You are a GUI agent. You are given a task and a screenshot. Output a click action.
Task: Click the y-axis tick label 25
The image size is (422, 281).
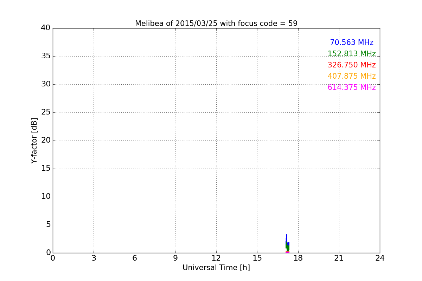pos(46,112)
